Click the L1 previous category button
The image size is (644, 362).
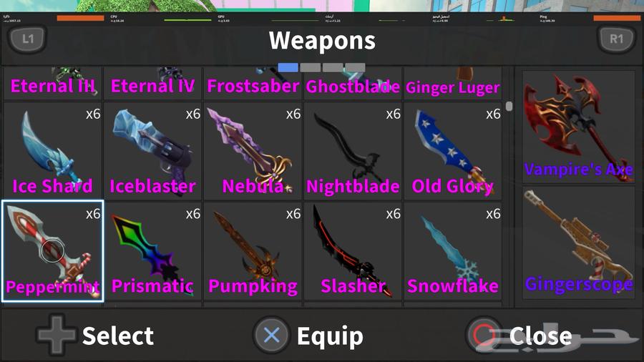click(x=27, y=39)
